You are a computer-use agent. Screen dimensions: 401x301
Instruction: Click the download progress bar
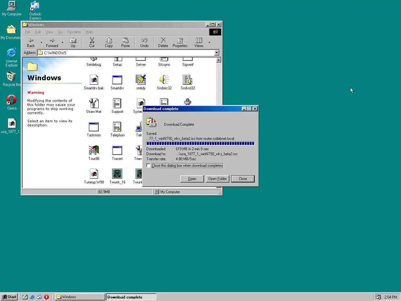tap(200, 144)
